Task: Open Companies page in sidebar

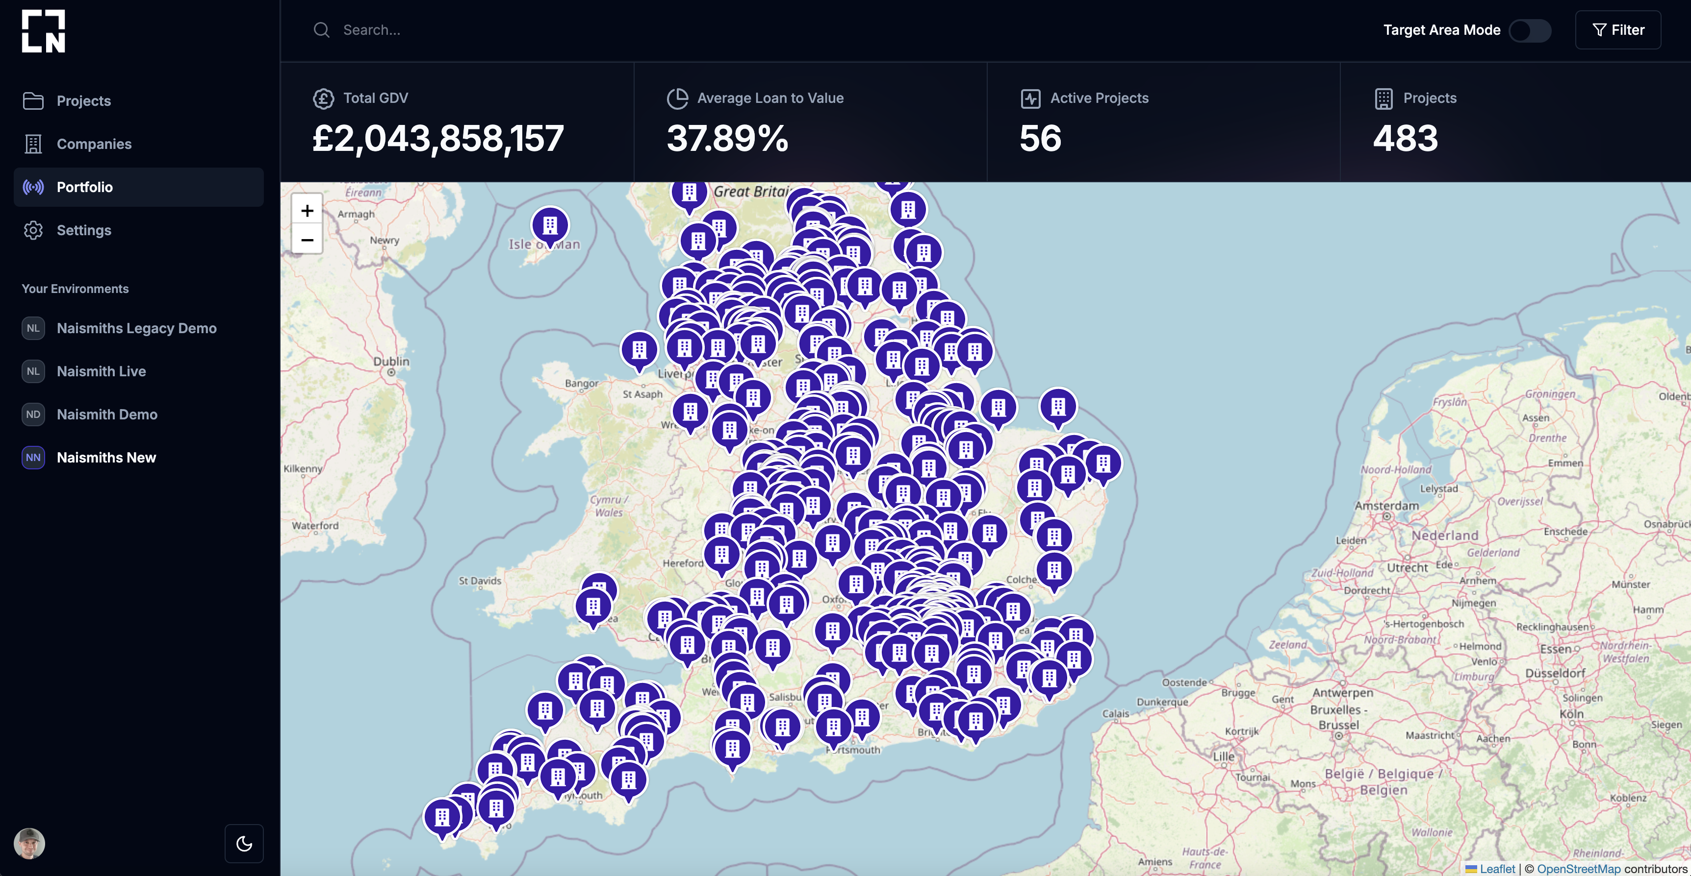Action: click(x=94, y=144)
